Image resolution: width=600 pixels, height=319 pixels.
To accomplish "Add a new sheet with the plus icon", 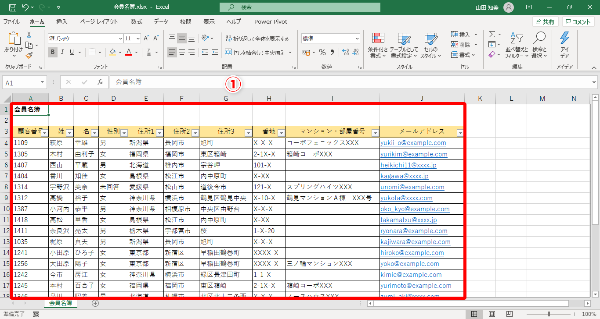I will (x=95, y=303).
